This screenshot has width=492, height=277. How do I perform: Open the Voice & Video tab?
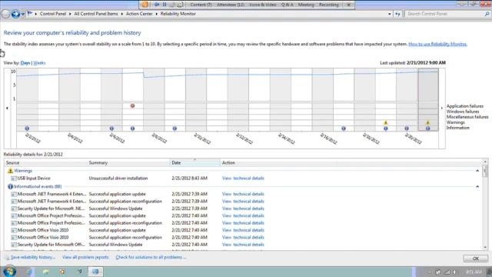coord(263,5)
